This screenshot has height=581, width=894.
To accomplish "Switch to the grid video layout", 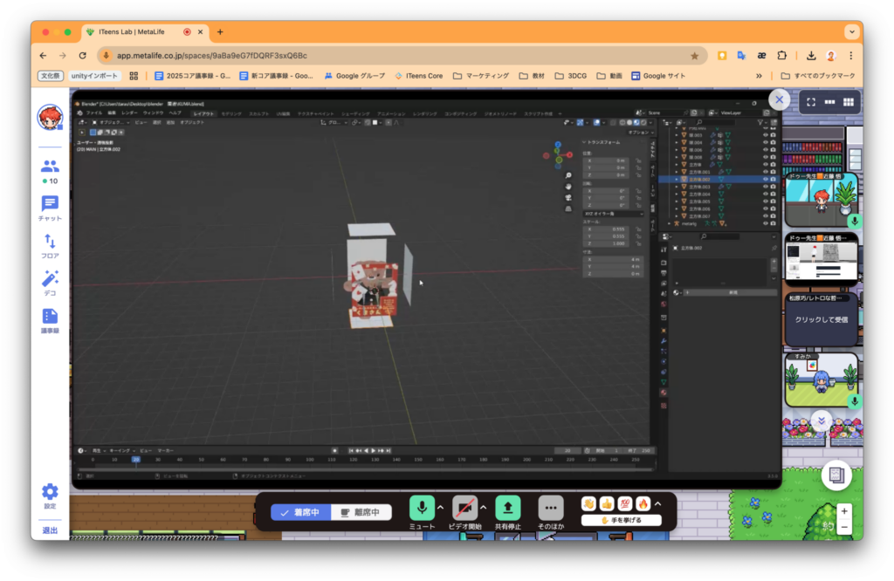I will tap(849, 102).
